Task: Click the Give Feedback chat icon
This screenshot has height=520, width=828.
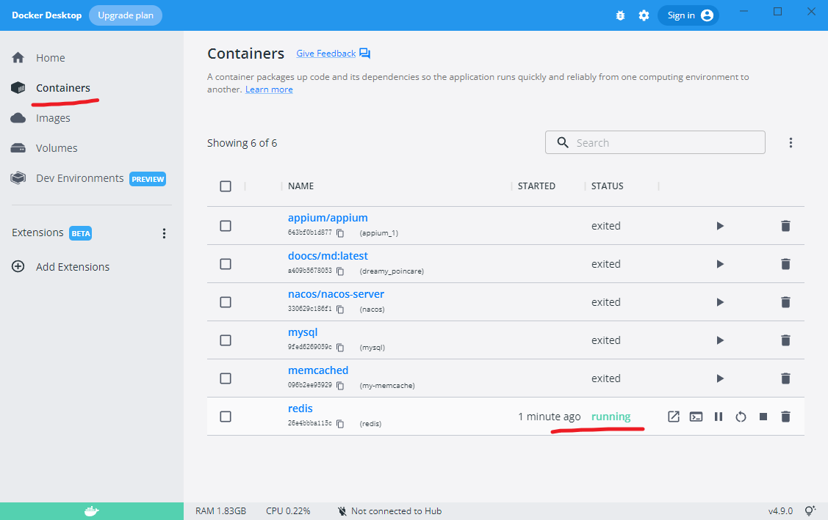Action: 365,54
